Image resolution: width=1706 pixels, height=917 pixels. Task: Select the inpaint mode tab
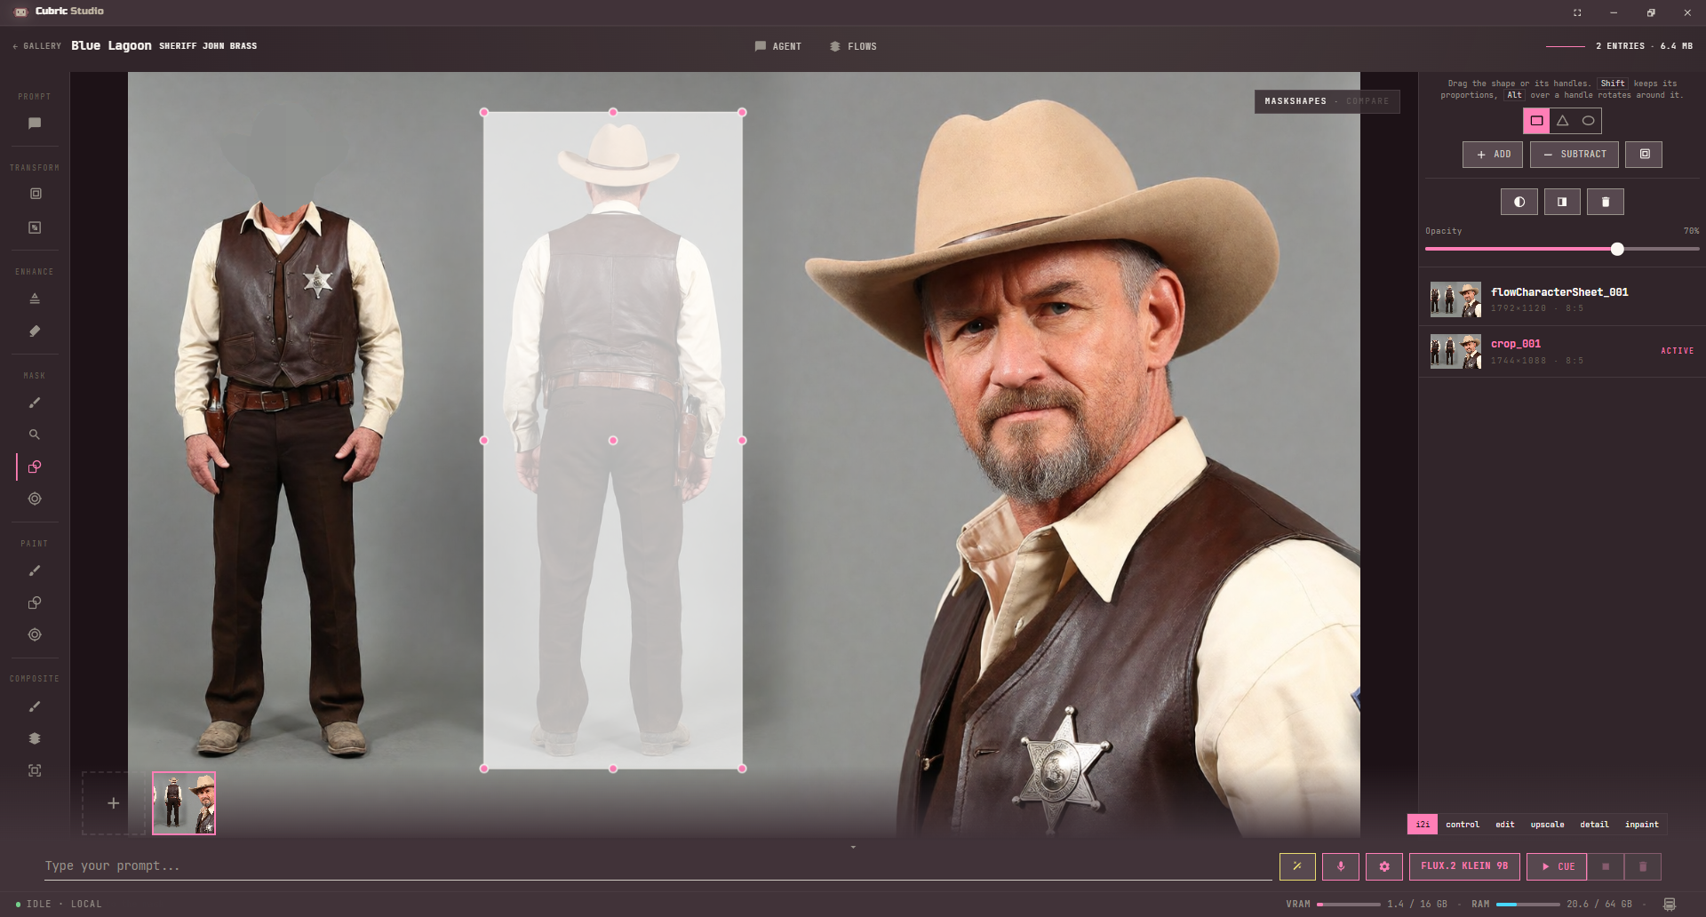pos(1642,825)
